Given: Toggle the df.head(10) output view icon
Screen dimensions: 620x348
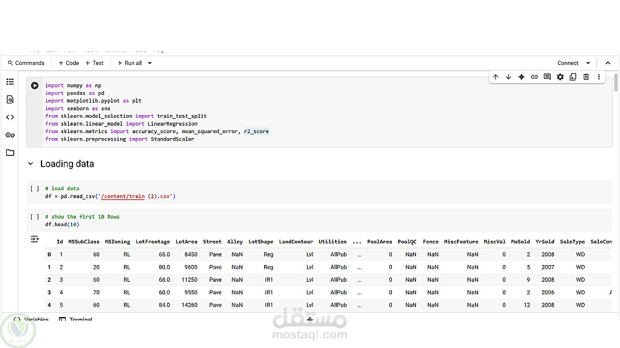Looking at the screenshot, I should (35, 239).
